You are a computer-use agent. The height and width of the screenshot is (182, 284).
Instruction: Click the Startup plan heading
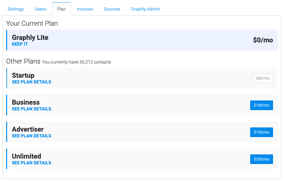point(23,75)
